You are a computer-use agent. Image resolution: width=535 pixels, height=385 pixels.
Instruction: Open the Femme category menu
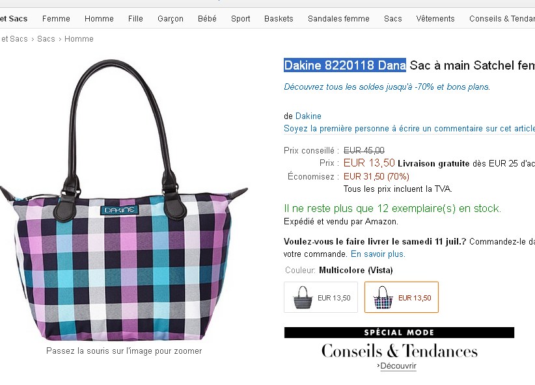56,19
